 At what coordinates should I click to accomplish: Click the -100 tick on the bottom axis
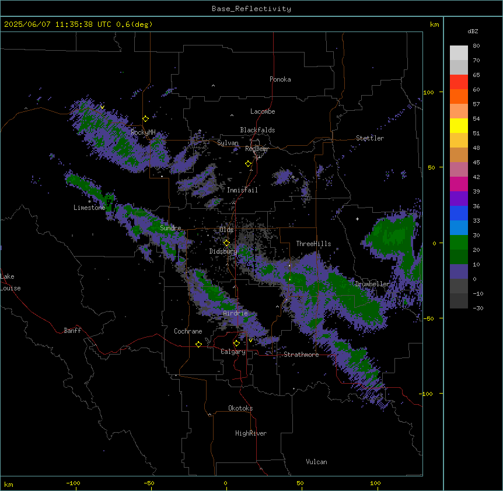73,483
